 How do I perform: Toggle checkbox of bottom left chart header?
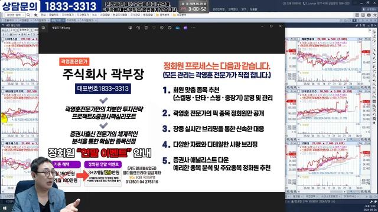[x=2, y=144]
